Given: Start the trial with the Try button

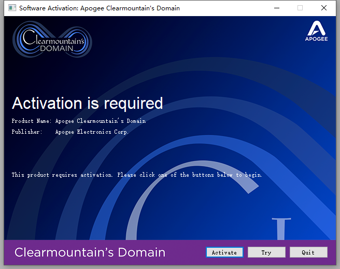Looking at the screenshot, I should point(266,252).
